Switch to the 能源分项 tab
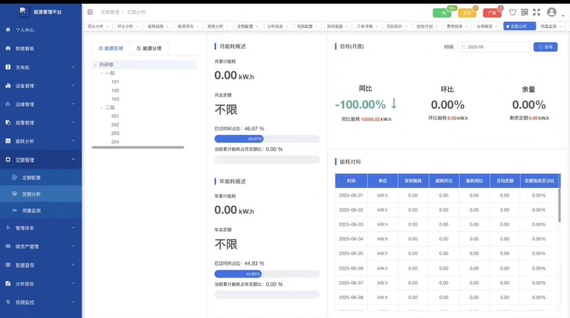 (x=149, y=48)
